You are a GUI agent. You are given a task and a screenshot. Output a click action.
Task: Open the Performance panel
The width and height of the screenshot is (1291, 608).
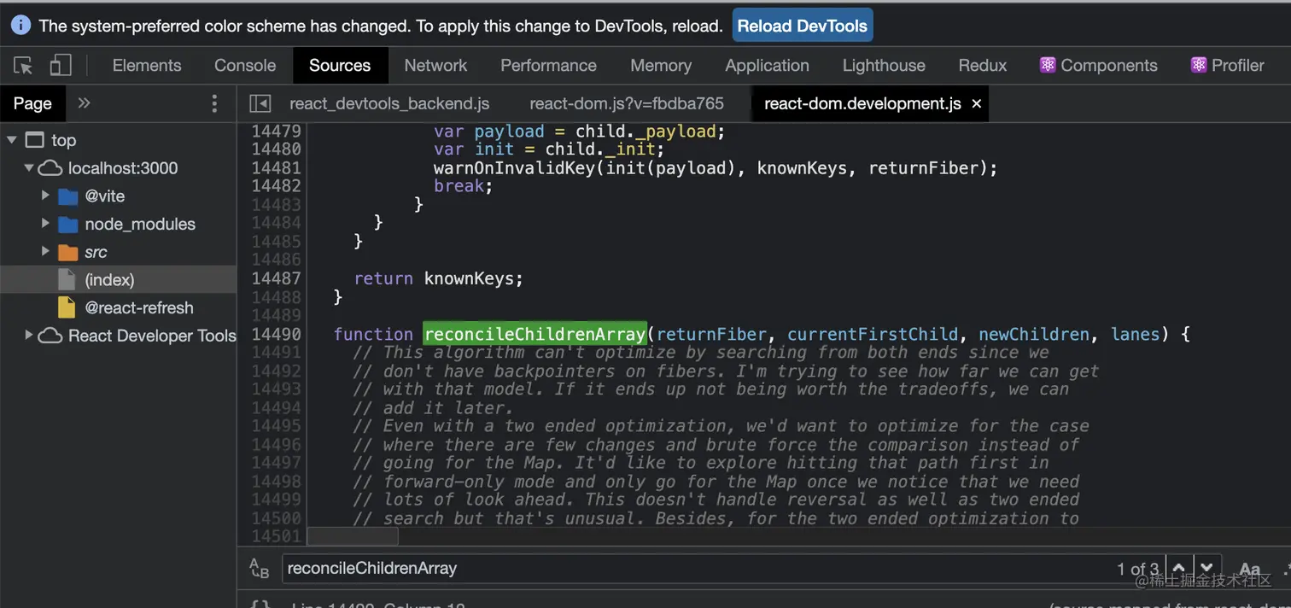(x=548, y=65)
